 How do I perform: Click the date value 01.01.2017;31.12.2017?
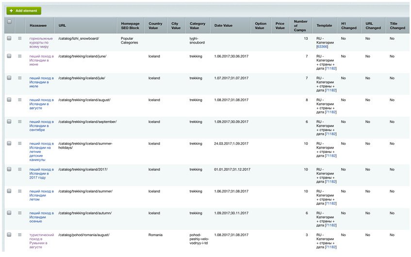point(232,169)
